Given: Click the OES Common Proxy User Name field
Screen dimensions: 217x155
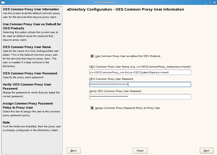Looking at the screenshot, I should pyautogui.click(x=140, y=72).
